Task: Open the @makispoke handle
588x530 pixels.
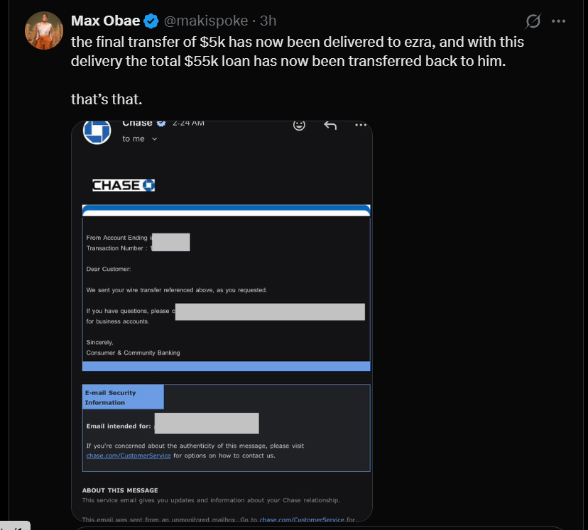Action: click(206, 21)
